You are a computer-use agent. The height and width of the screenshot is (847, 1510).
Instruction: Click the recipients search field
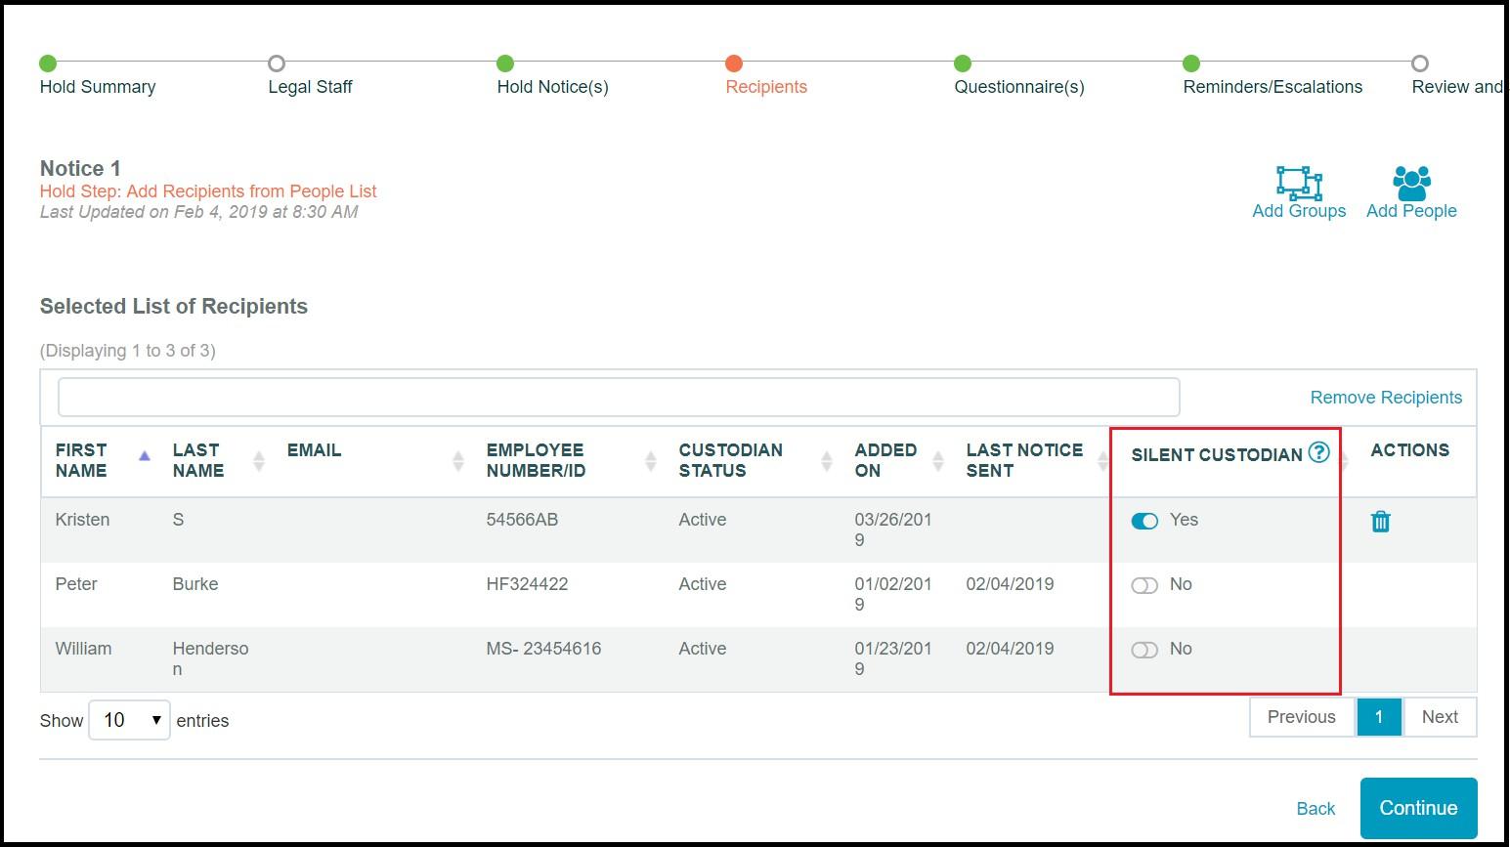tap(619, 398)
